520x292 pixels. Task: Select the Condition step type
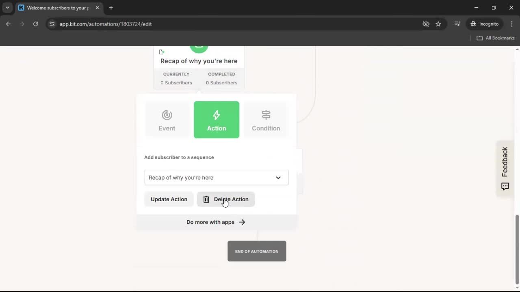[266, 120]
